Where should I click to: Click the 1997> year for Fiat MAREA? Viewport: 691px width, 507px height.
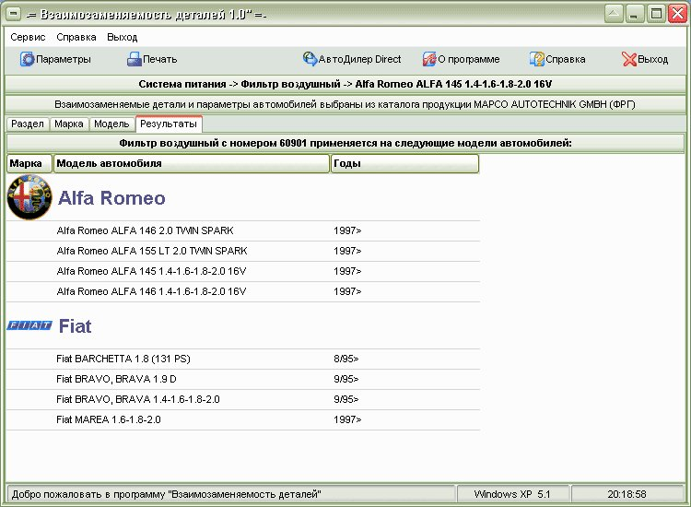pyautogui.click(x=347, y=419)
